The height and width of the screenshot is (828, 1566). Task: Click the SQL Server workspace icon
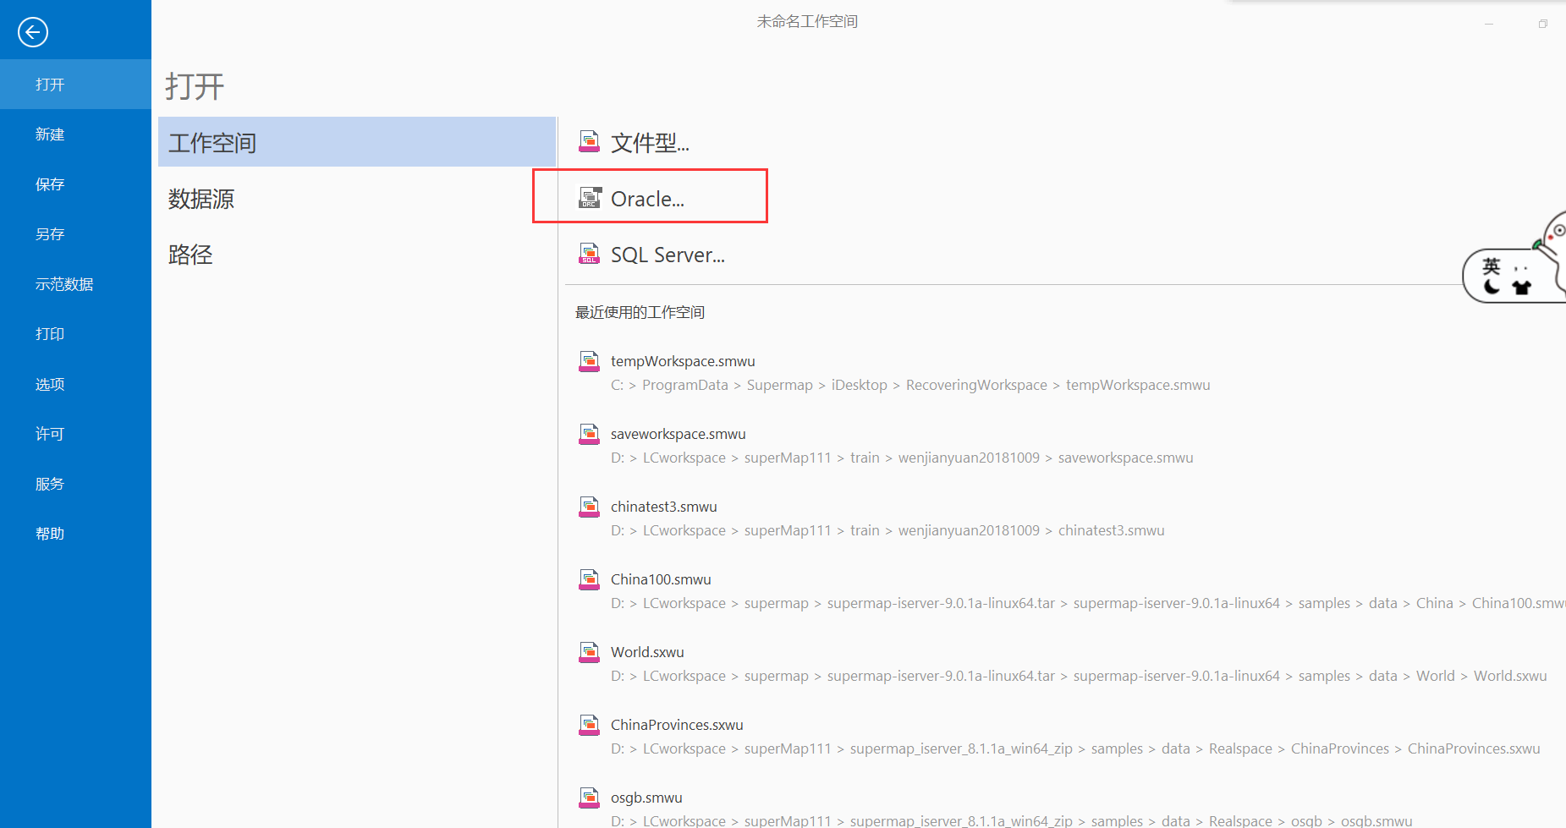(589, 254)
